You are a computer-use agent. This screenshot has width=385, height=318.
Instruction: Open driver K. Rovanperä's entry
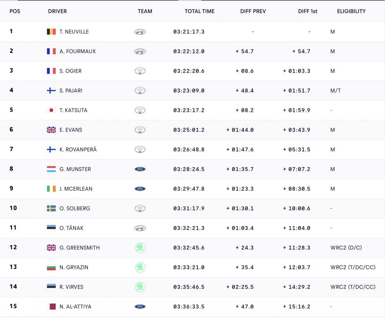point(78,150)
